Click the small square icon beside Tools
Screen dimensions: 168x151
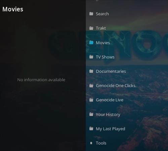[x=91, y=143]
